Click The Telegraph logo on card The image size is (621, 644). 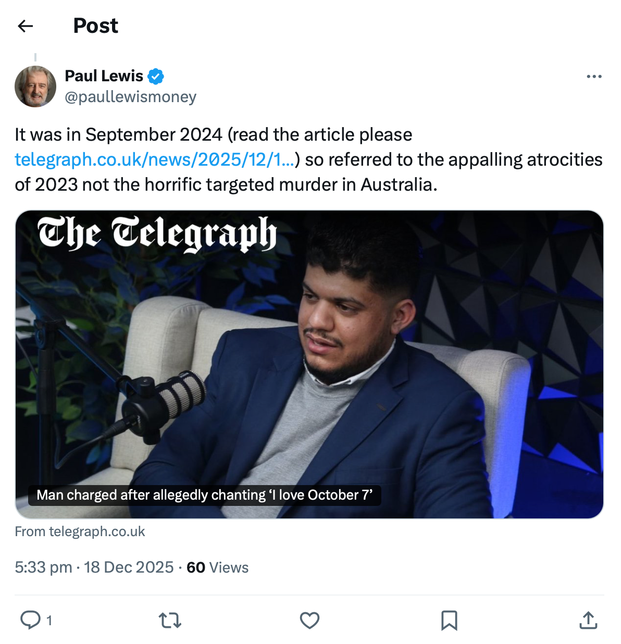[156, 233]
